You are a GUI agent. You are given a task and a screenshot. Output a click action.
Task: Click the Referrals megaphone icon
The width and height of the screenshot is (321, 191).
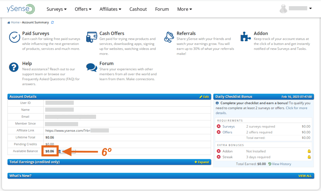(169, 37)
